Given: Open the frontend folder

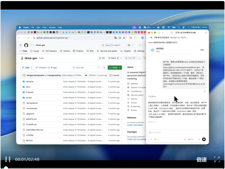Looking at the screenshot, I should [30, 92].
